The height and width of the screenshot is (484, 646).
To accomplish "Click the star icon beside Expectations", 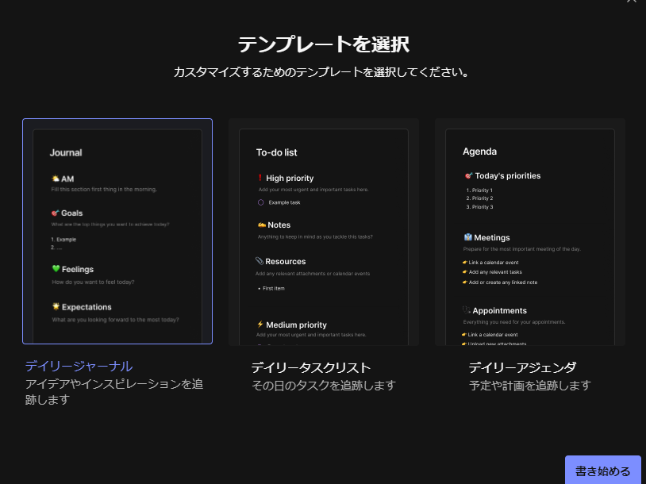I will [x=56, y=306].
